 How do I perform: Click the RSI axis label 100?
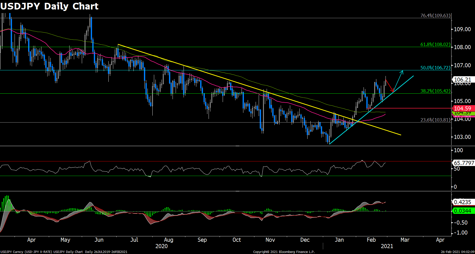click(458, 150)
